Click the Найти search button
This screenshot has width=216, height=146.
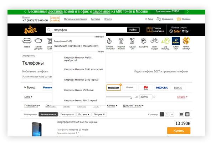(133, 30)
